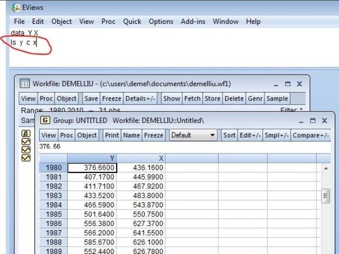Screen dimensions: 339x254
Task: Click Print in the Group toolbar
Action: pos(112,135)
